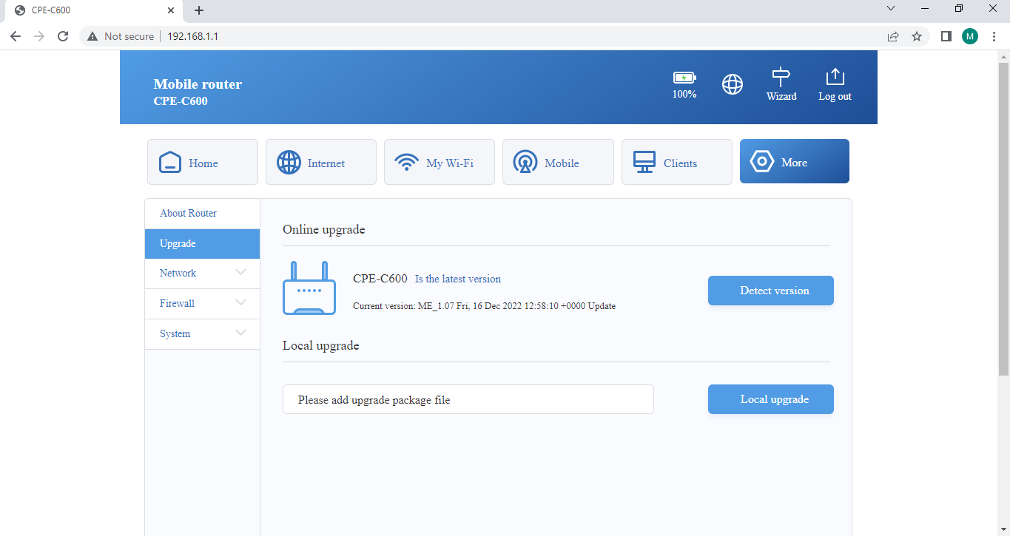Open Chrome three-dot menu
Screen dimensions: 1010x536
(994, 36)
